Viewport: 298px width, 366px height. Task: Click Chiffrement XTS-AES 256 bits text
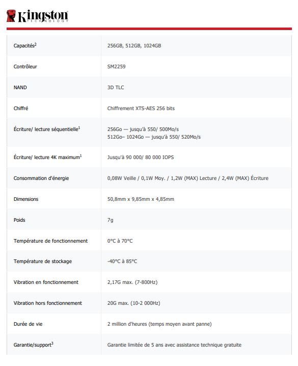tap(141, 108)
